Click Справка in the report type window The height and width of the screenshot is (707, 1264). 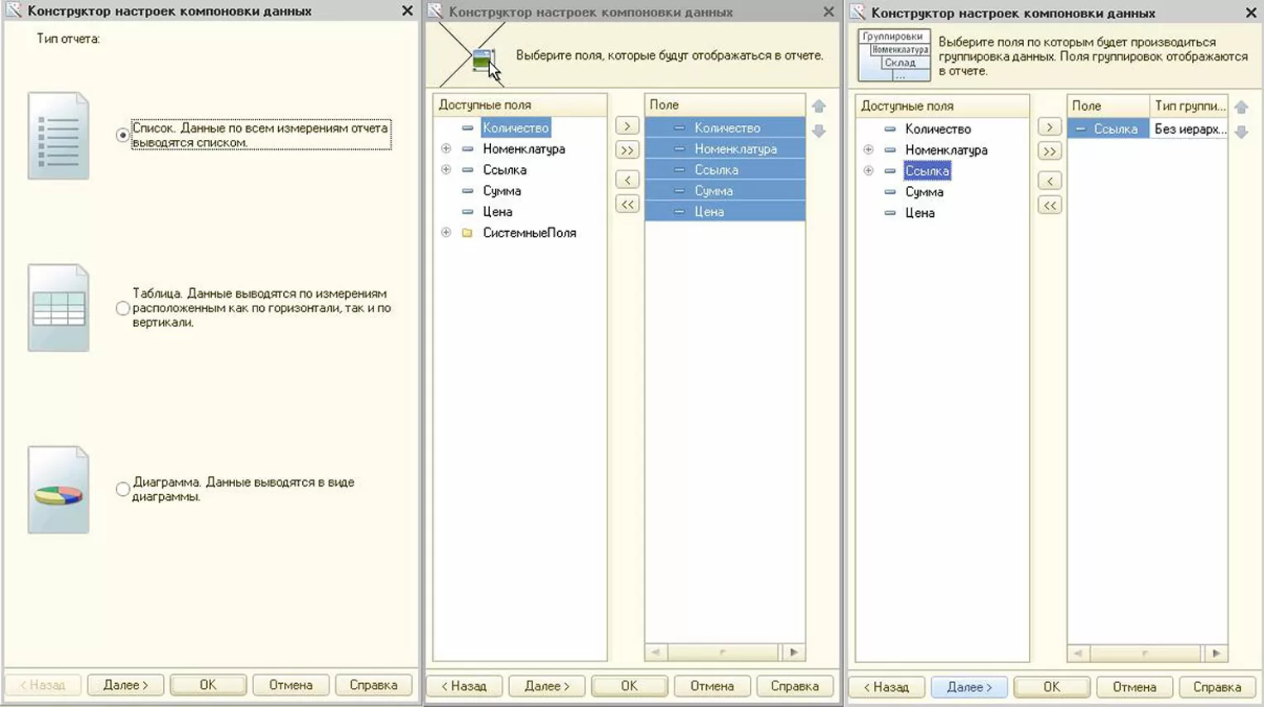(x=373, y=685)
